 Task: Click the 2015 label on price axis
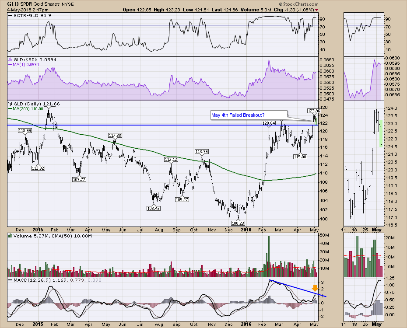[38, 230]
